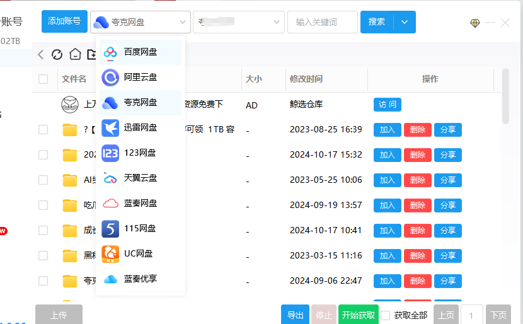Choose UC网盘 option
The height and width of the screenshot is (324, 523).
[x=141, y=253]
